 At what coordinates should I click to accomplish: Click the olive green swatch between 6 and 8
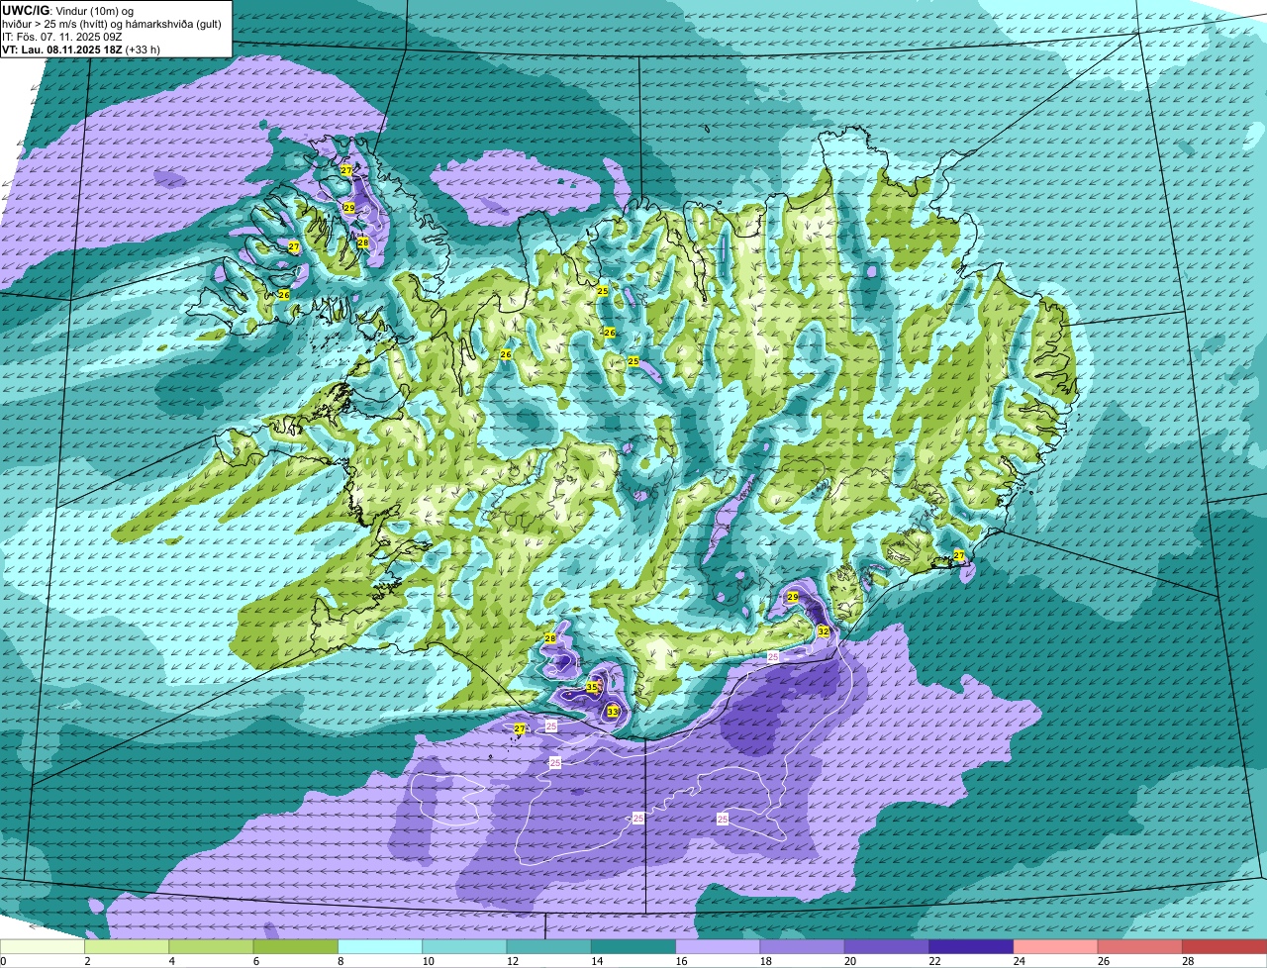(296, 946)
